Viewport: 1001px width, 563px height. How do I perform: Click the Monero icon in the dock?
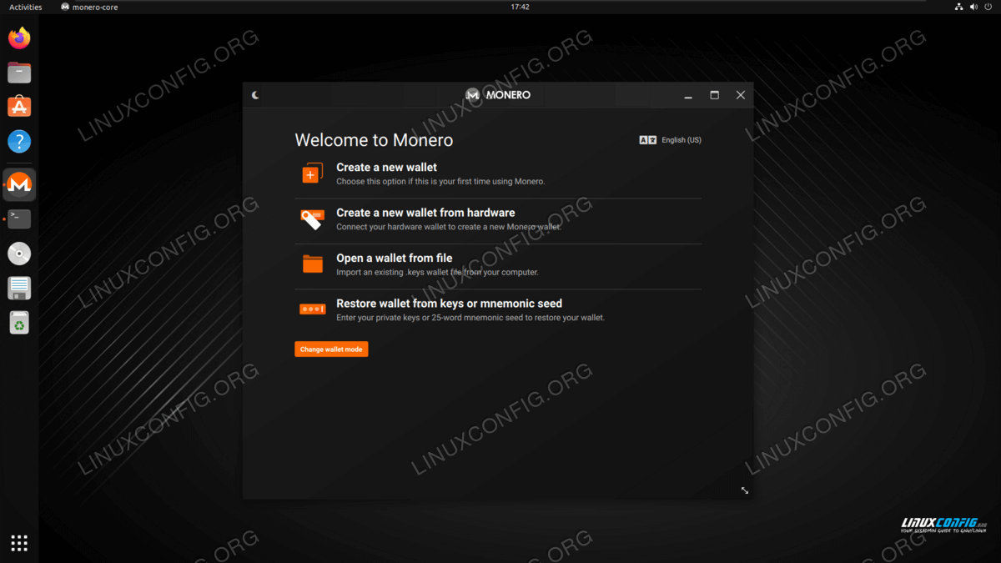(x=19, y=184)
